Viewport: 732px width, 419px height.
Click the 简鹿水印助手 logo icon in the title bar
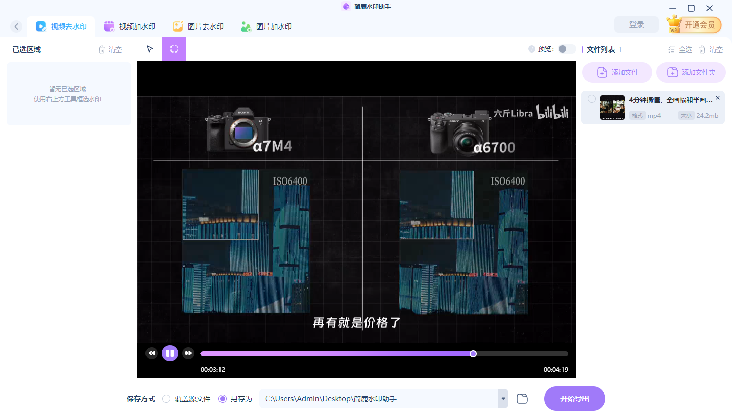coord(346,7)
